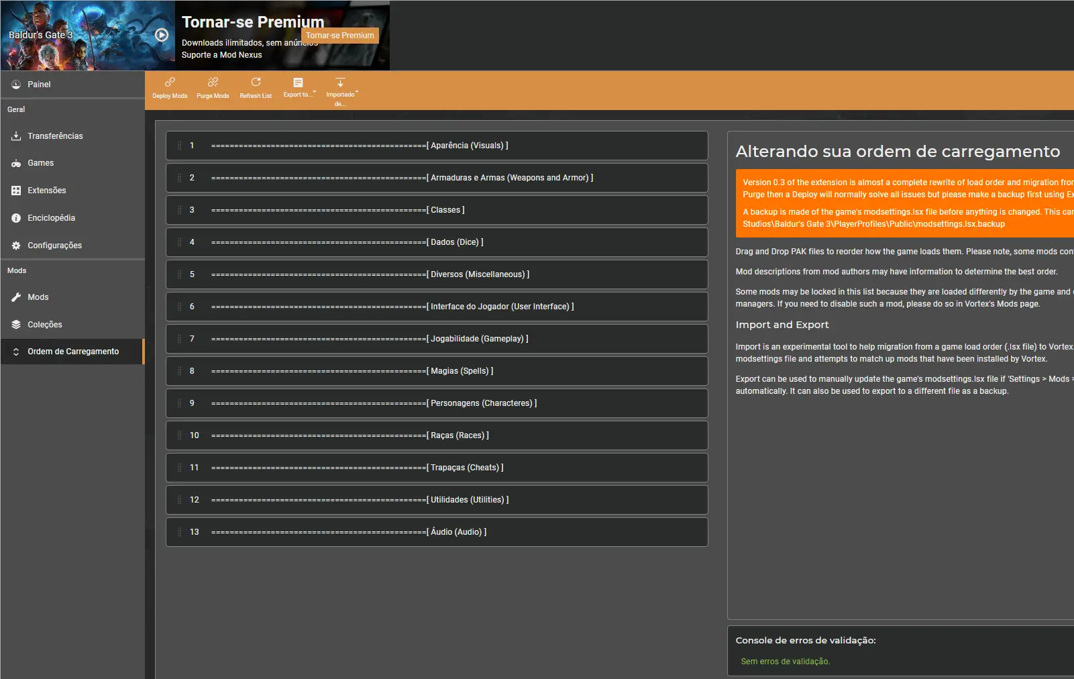Select the Raças (Races) row
This screenshot has height=679, width=1074.
tap(437, 435)
